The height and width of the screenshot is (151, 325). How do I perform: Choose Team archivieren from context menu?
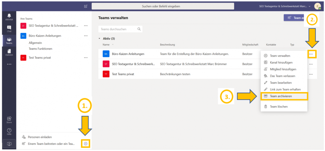click(x=284, y=96)
